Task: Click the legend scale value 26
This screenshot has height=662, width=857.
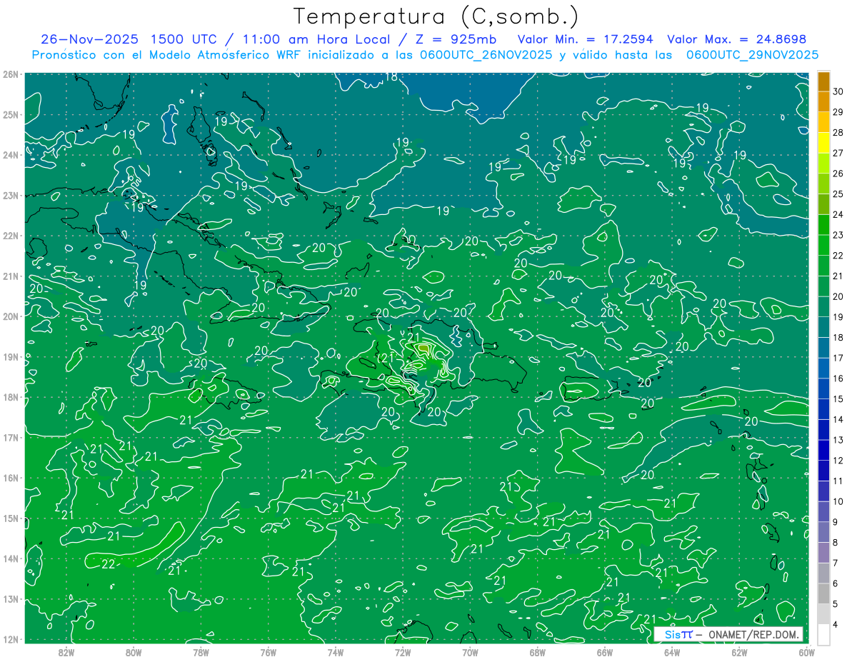Action: click(x=838, y=173)
